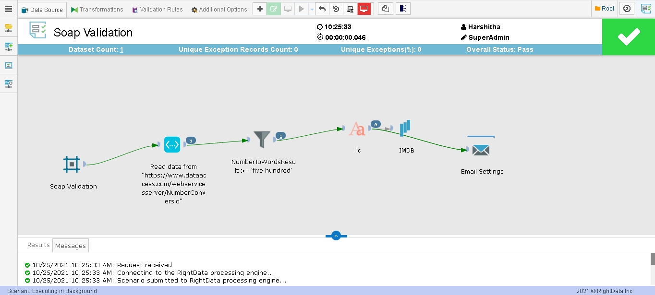The width and height of the screenshot is (655, 295).
Task: Click the undo back arrow icon
Action: click(322, 9)
